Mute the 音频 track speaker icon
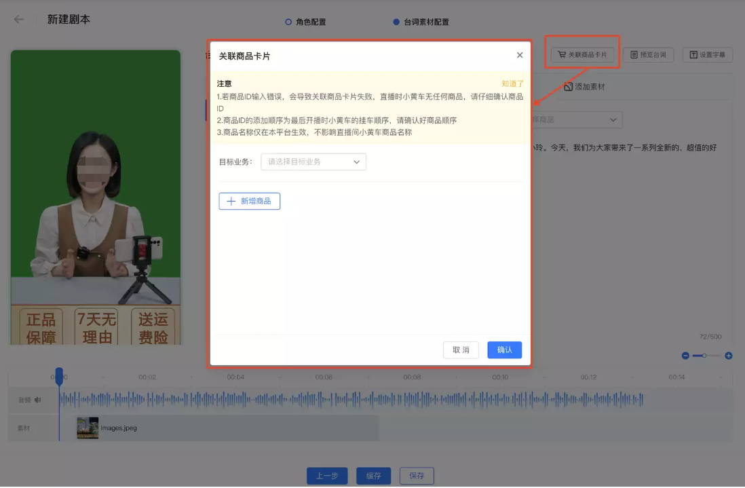The width and height of the screenshot is (745, 488). (37, 400)
